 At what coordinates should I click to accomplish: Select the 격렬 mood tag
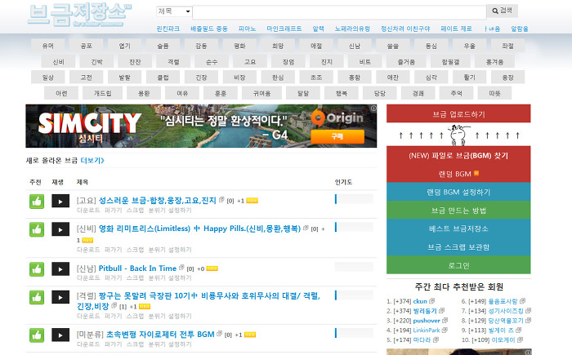pyautogui.click(x=173, y=62)
